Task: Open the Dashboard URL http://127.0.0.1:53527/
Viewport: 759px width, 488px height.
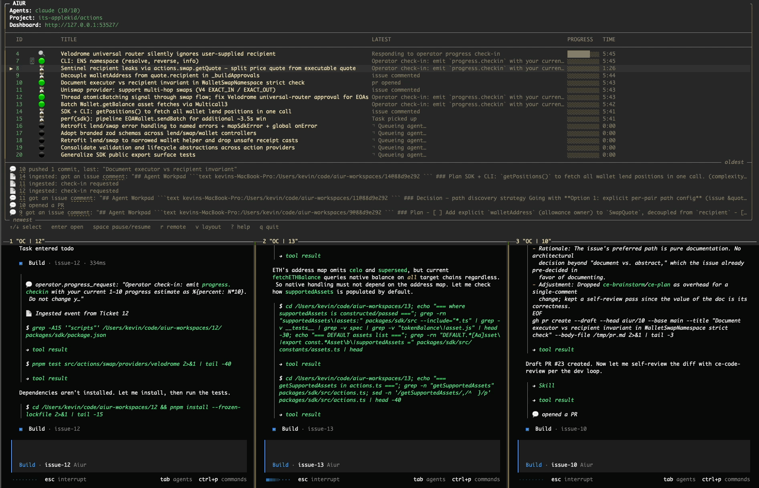Action: click(x=81, y=25)
